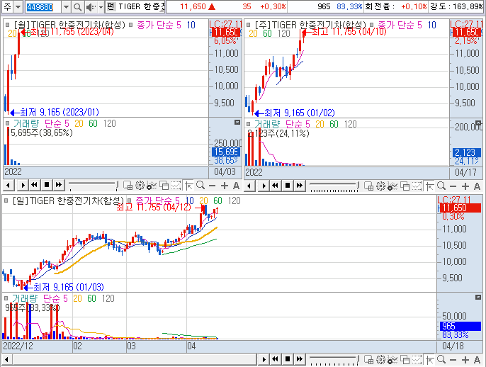
Task: Toggle the 거래량 marker in weekly volume pane
Action: [248, 124]
